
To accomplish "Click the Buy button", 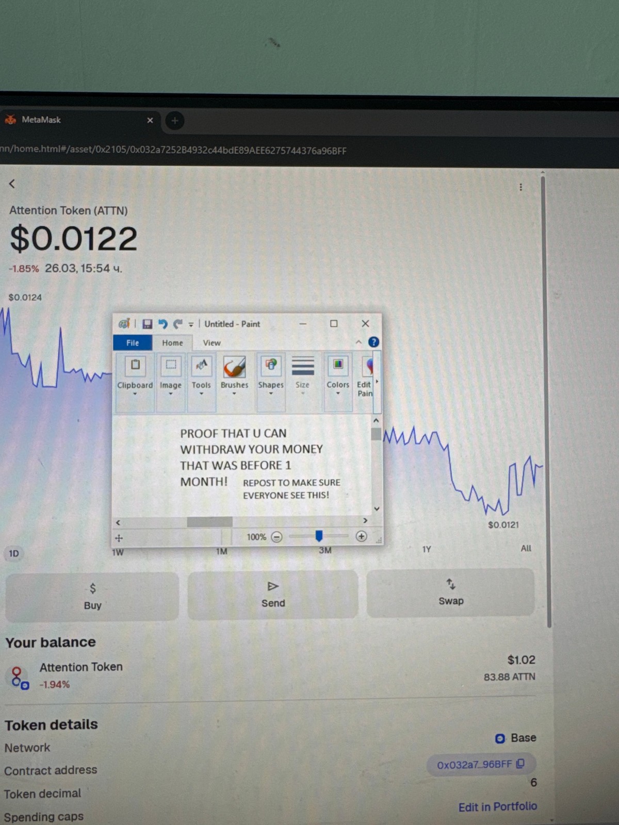I will [x=92, y=597].
